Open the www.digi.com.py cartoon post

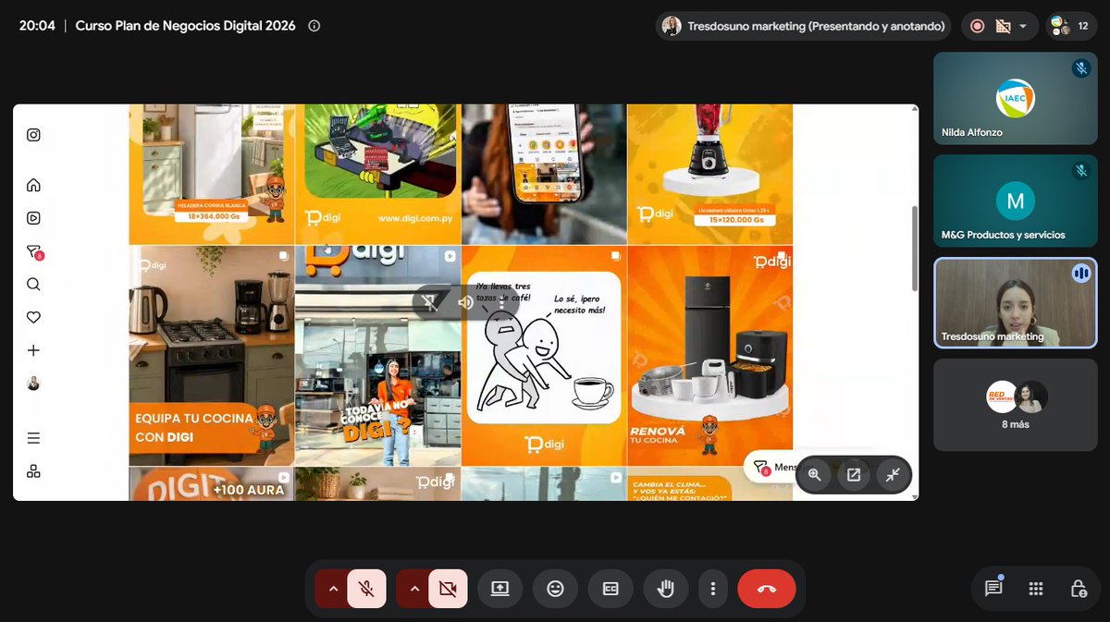coord(377,174)
